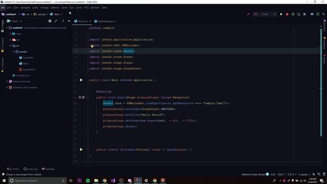Open Project Structure icon in toolbar
327x184 pixels.
[312, 14]
